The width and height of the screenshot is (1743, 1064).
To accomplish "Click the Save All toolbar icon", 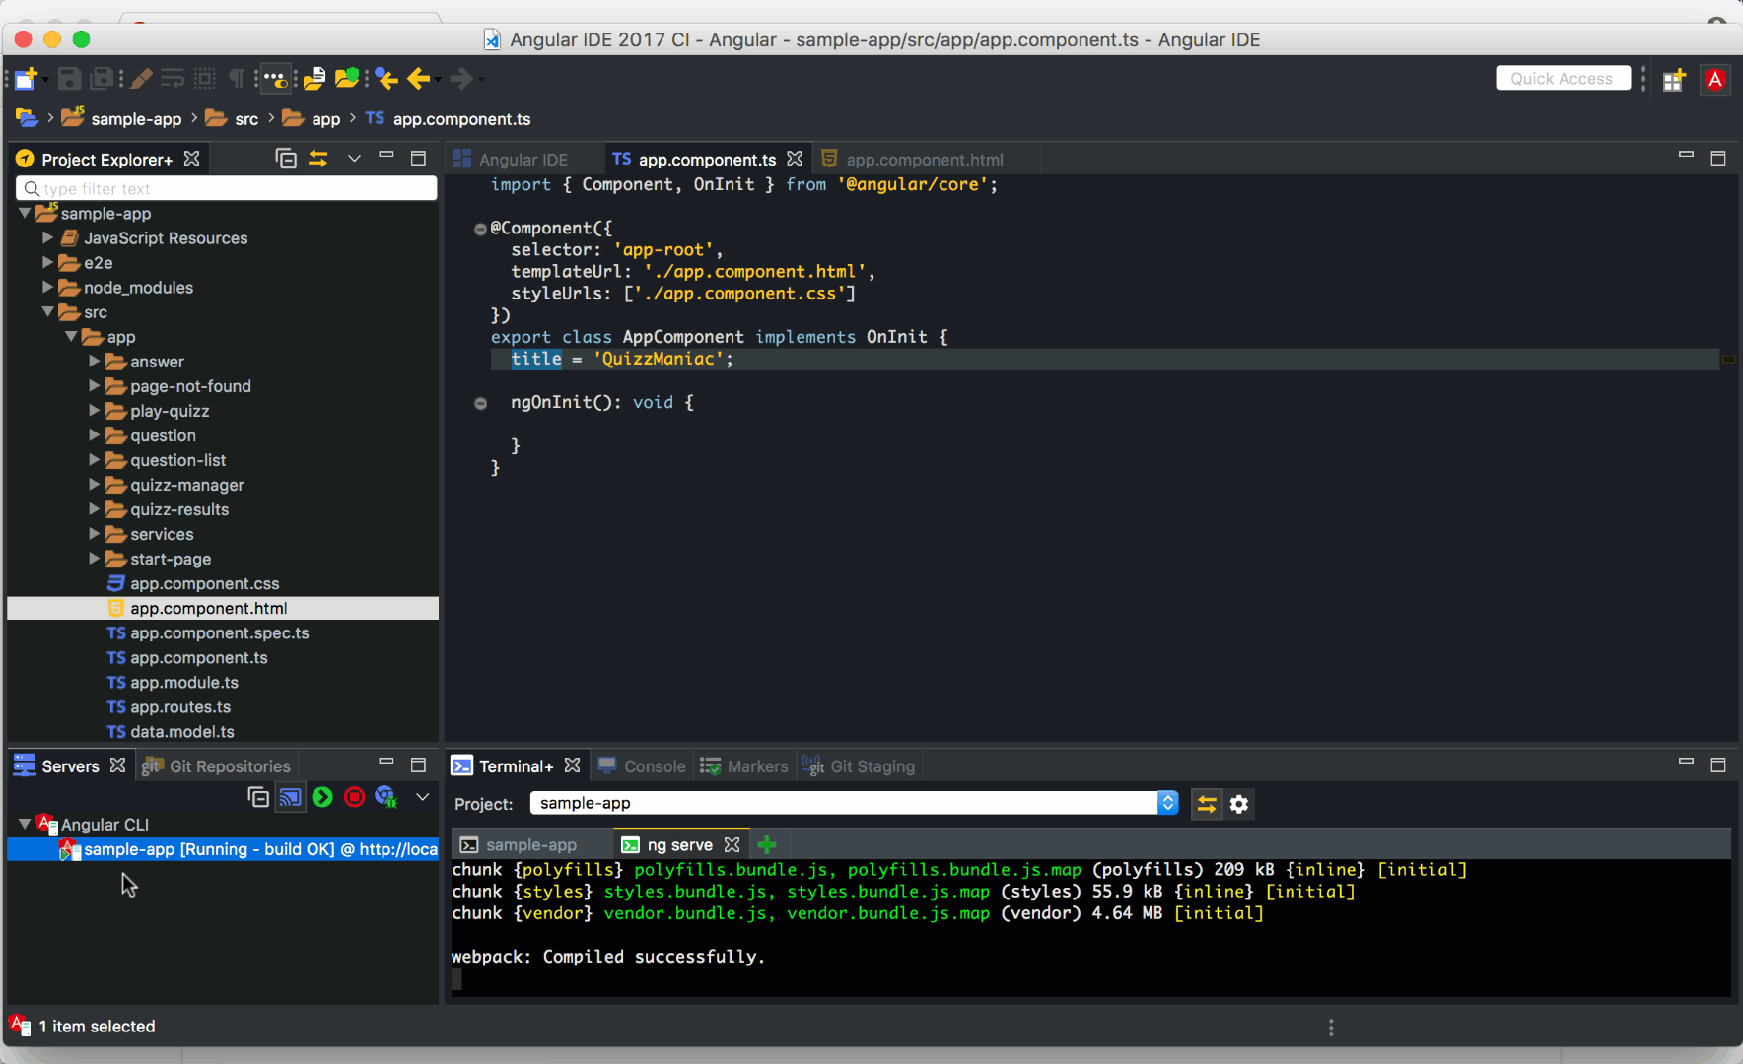I will pyautogui.click(x=102, y=79).
